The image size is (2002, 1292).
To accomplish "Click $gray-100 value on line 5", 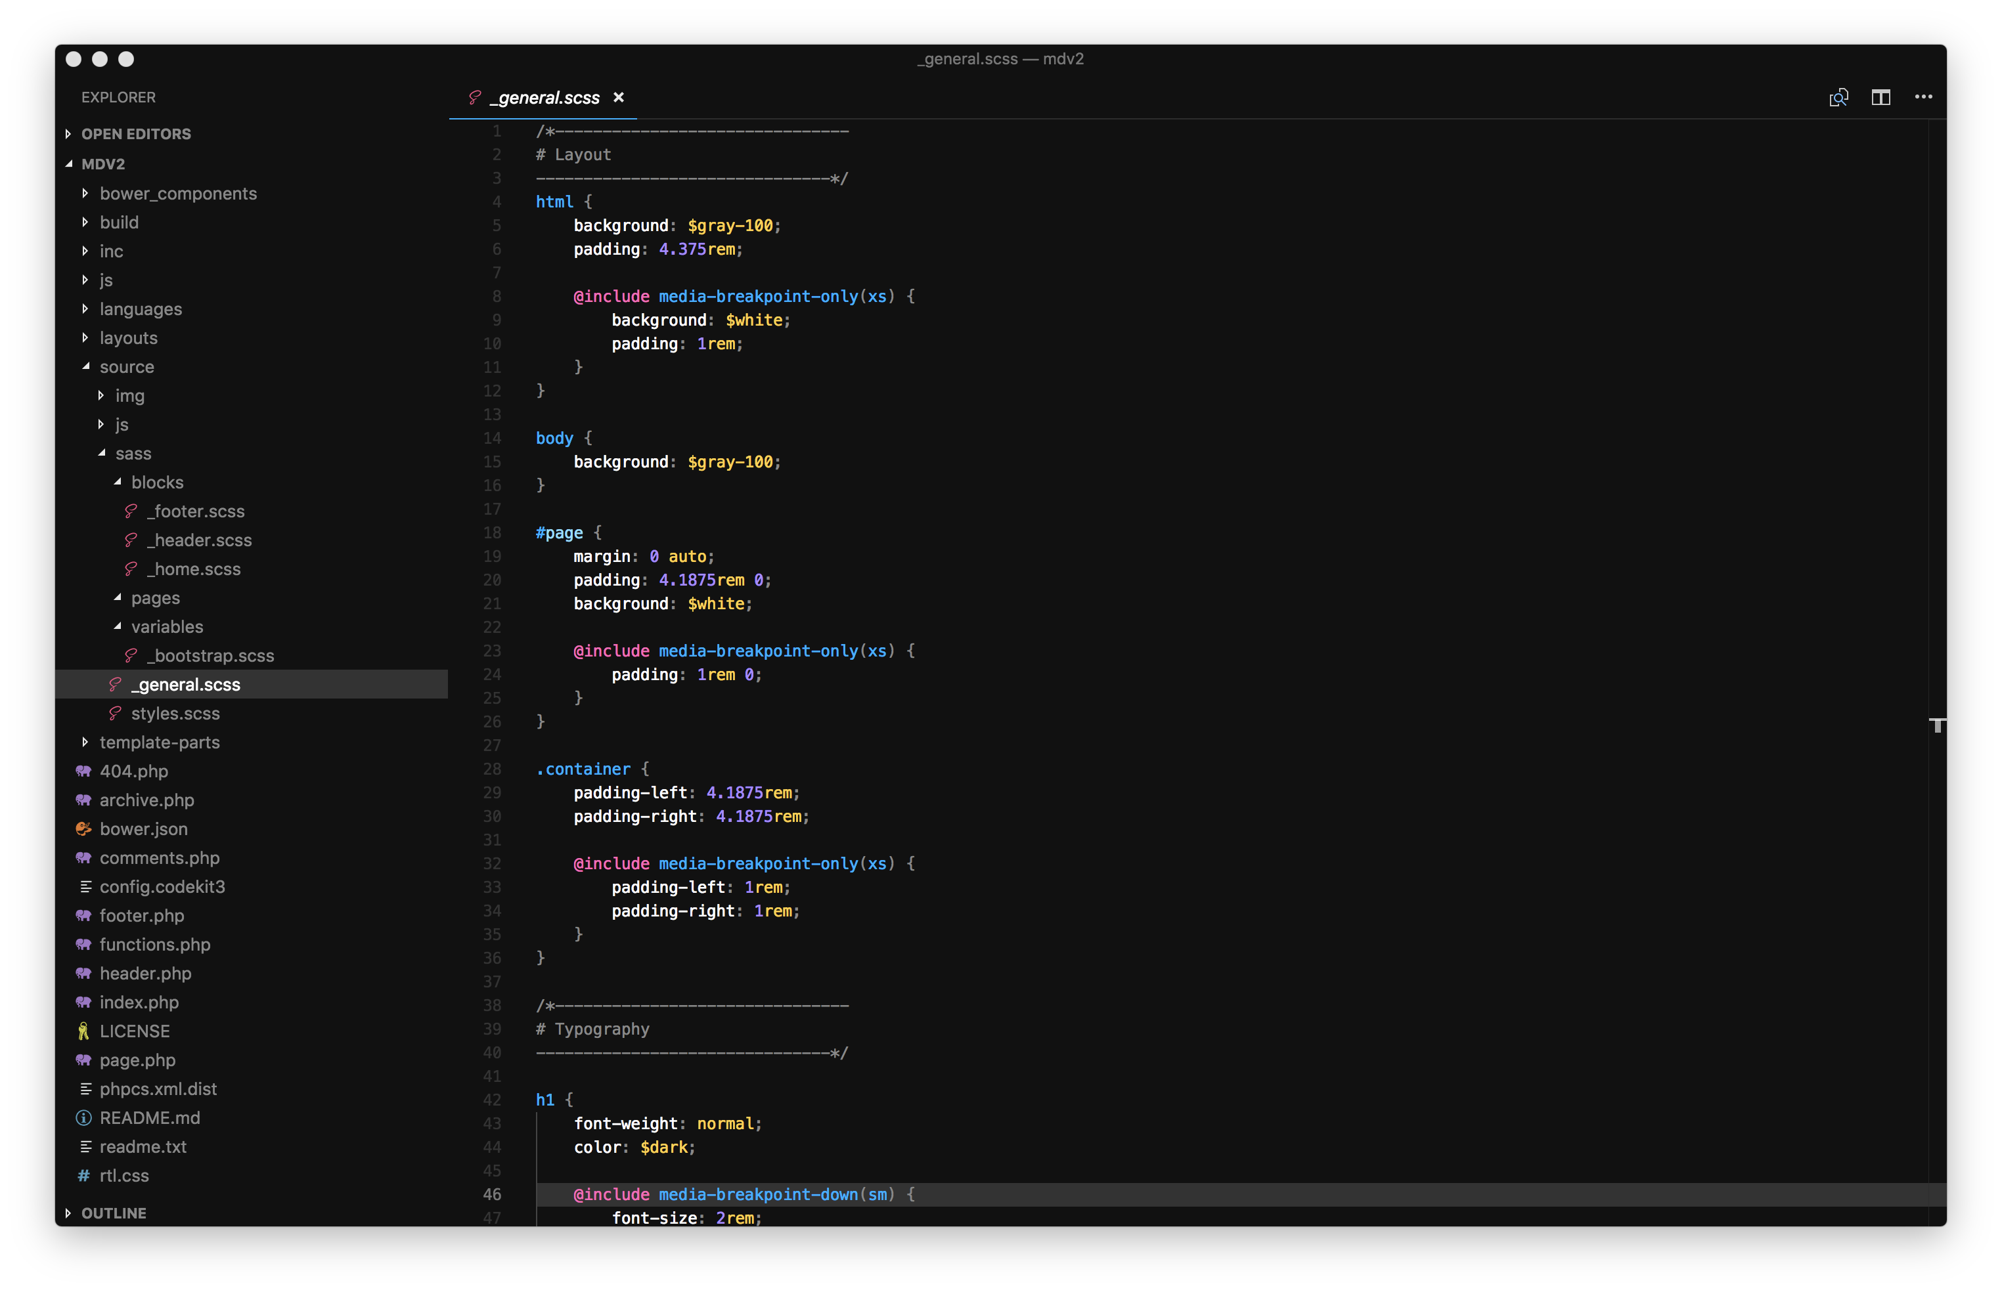I will coord(730,226).
